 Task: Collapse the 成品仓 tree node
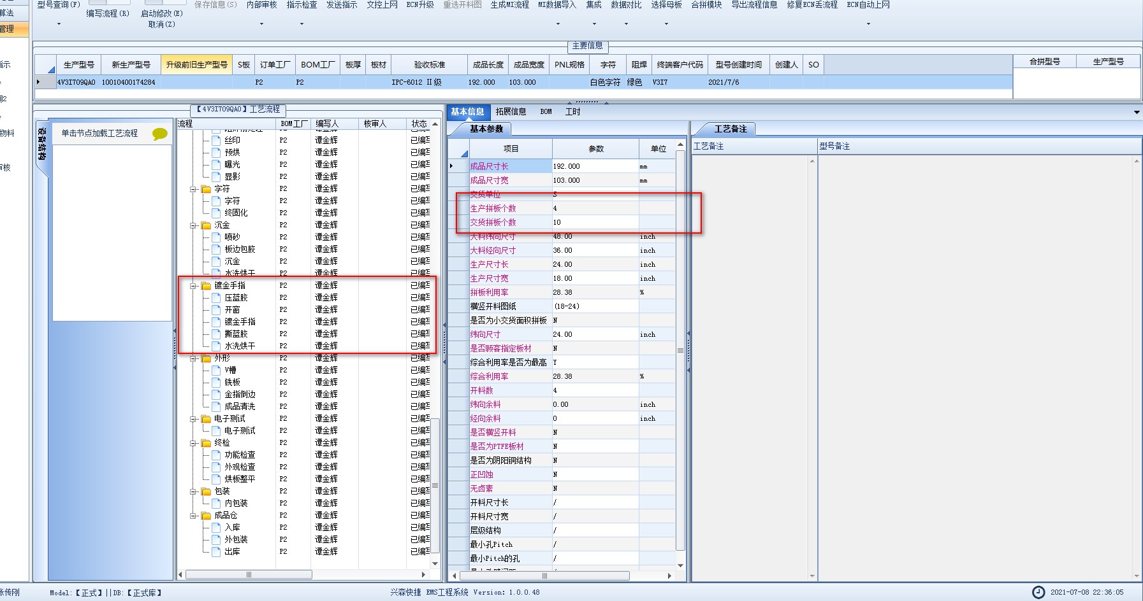click(x=193, y=516)
